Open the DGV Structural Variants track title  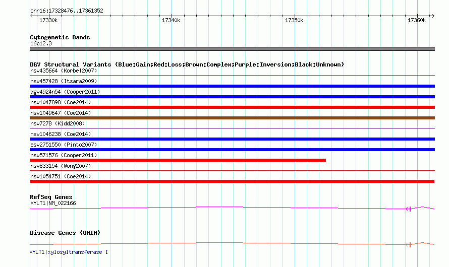click(x=187, y=64)
